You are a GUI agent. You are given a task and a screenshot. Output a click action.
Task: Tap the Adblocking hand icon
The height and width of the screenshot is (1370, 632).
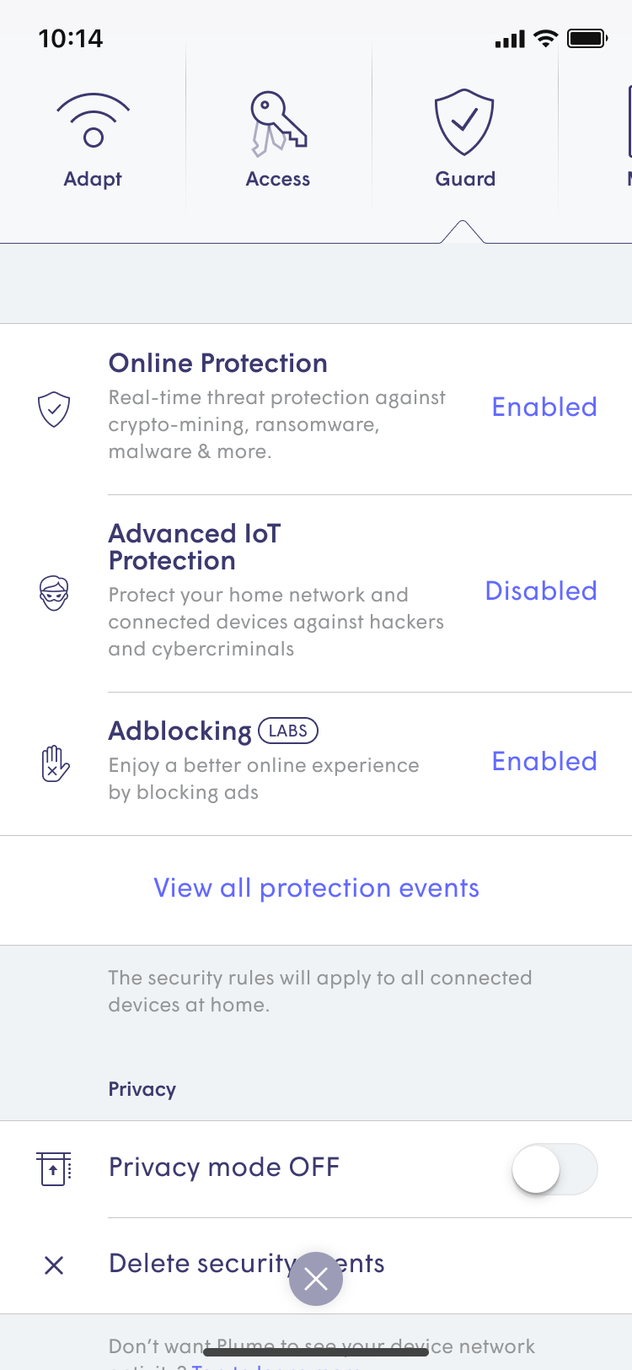coord(55,763)
